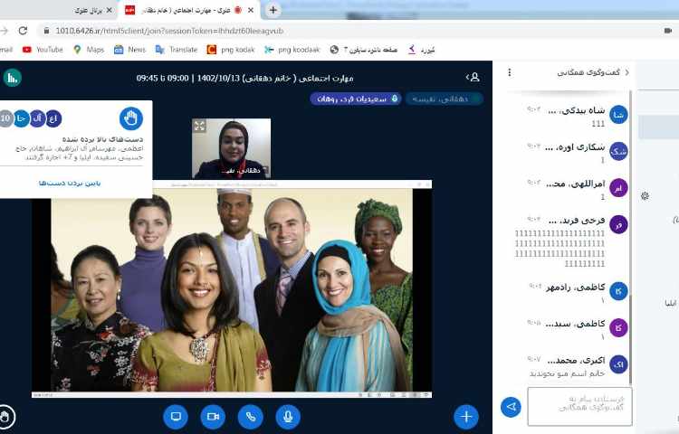Click the حا raised-hand user avatar
The image size is (679, 434).
[22, 118]
